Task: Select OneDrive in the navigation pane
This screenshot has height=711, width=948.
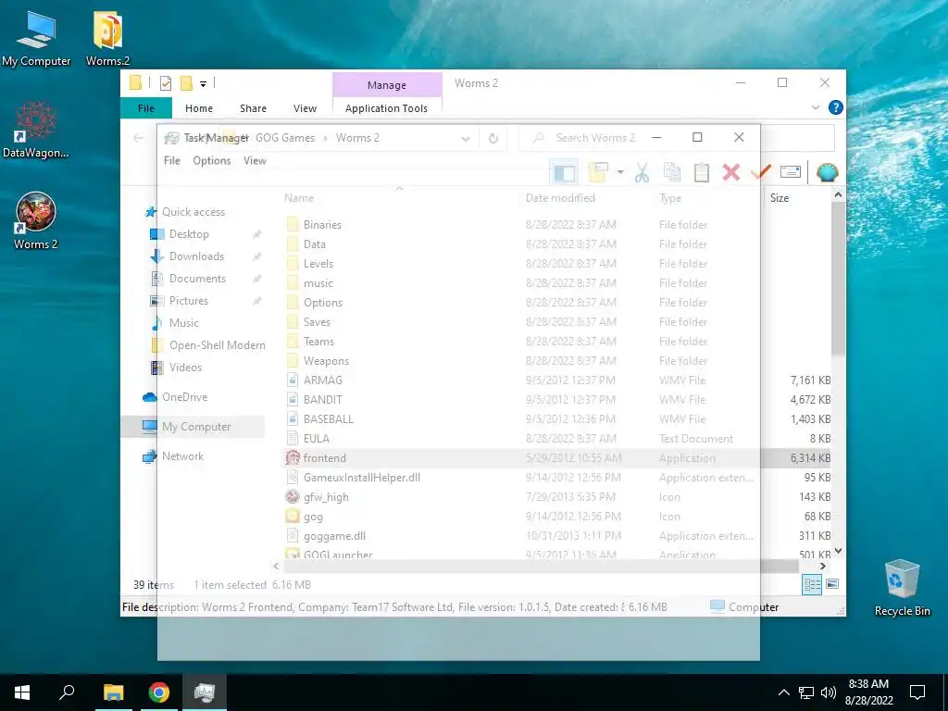Action: tap(184, 397)
